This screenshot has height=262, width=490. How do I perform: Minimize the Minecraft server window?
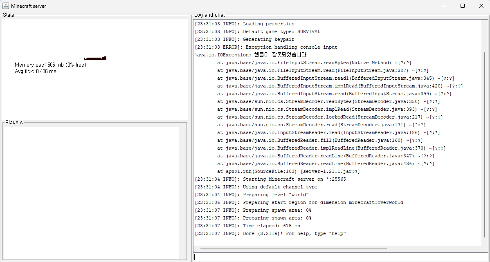coord(444,6)
